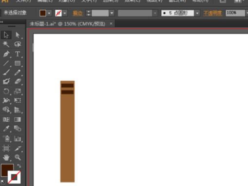Choose the Mesh tool
Viewport: 248px width, 186px height.
[x=6, y=119]
